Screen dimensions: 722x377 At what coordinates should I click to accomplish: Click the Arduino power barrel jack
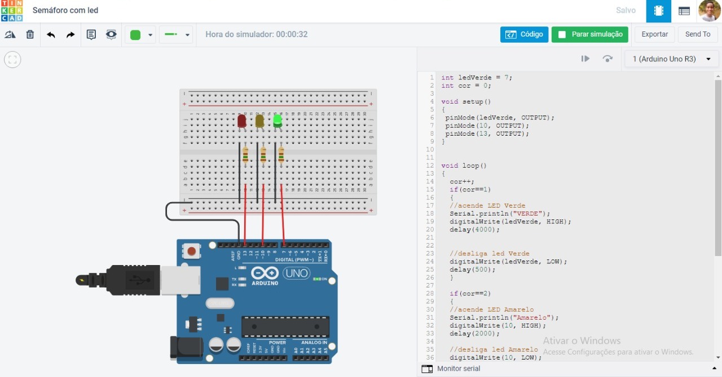point(187,347)
